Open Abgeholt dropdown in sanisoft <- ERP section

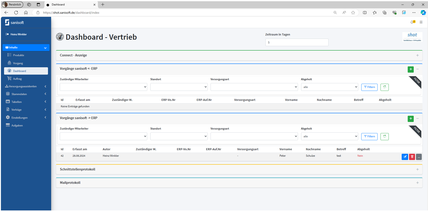pos(329,87)
